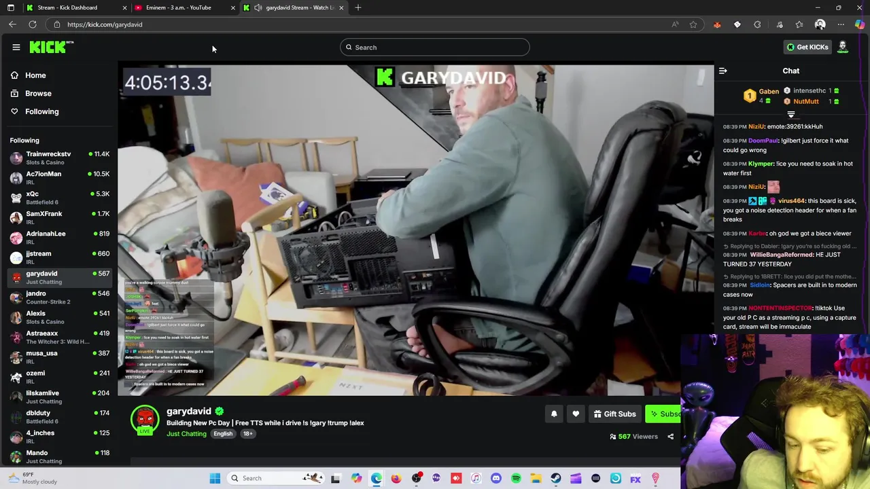This screenshot has width=870, height=489.
Task: Click username WillieBangaReformed in chat
Action: click(780, 255)
